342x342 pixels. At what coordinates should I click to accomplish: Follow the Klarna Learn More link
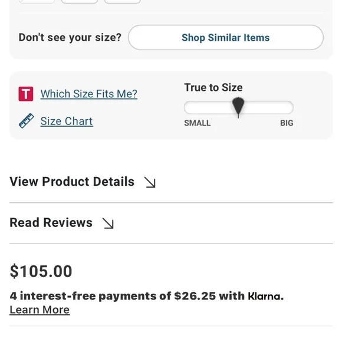click(x=40, y=310)
